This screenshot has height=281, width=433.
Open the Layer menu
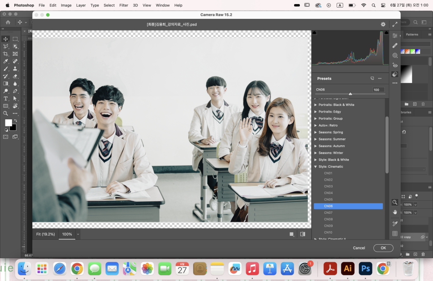coord(81,5)
